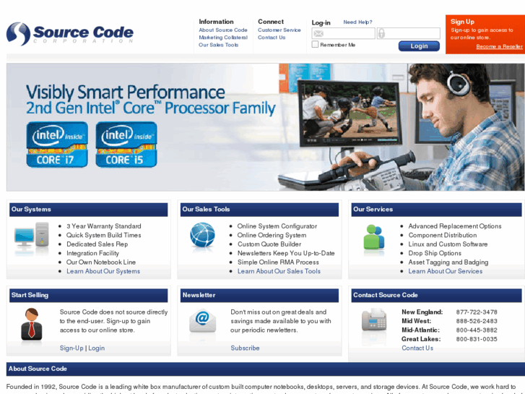Click the Sign-Up link in Start Selling
Image resolution: width=525 pixels, height=394 pixels.
click(71, 348)
